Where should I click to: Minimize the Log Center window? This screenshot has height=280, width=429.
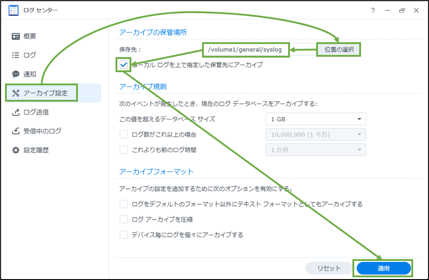click(387, 10)
